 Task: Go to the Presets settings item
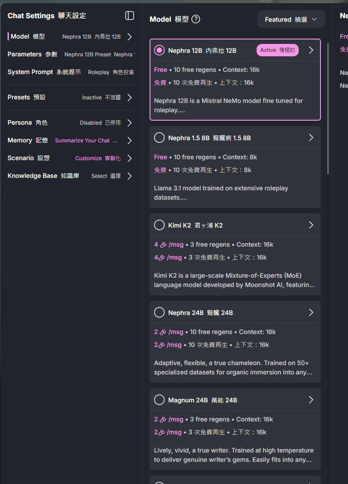[x=71, y=98]
